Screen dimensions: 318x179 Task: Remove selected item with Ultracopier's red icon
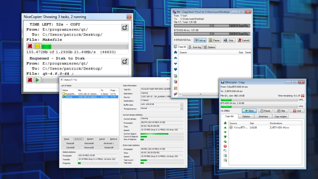[x=225, y=146]
